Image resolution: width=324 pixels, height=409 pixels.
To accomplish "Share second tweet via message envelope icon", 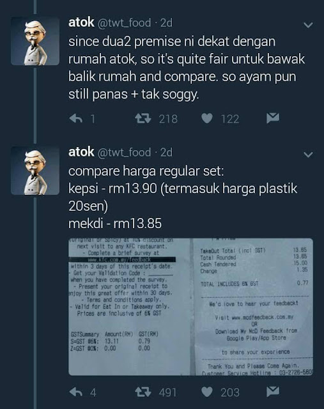I will click(x=273, y=392).
